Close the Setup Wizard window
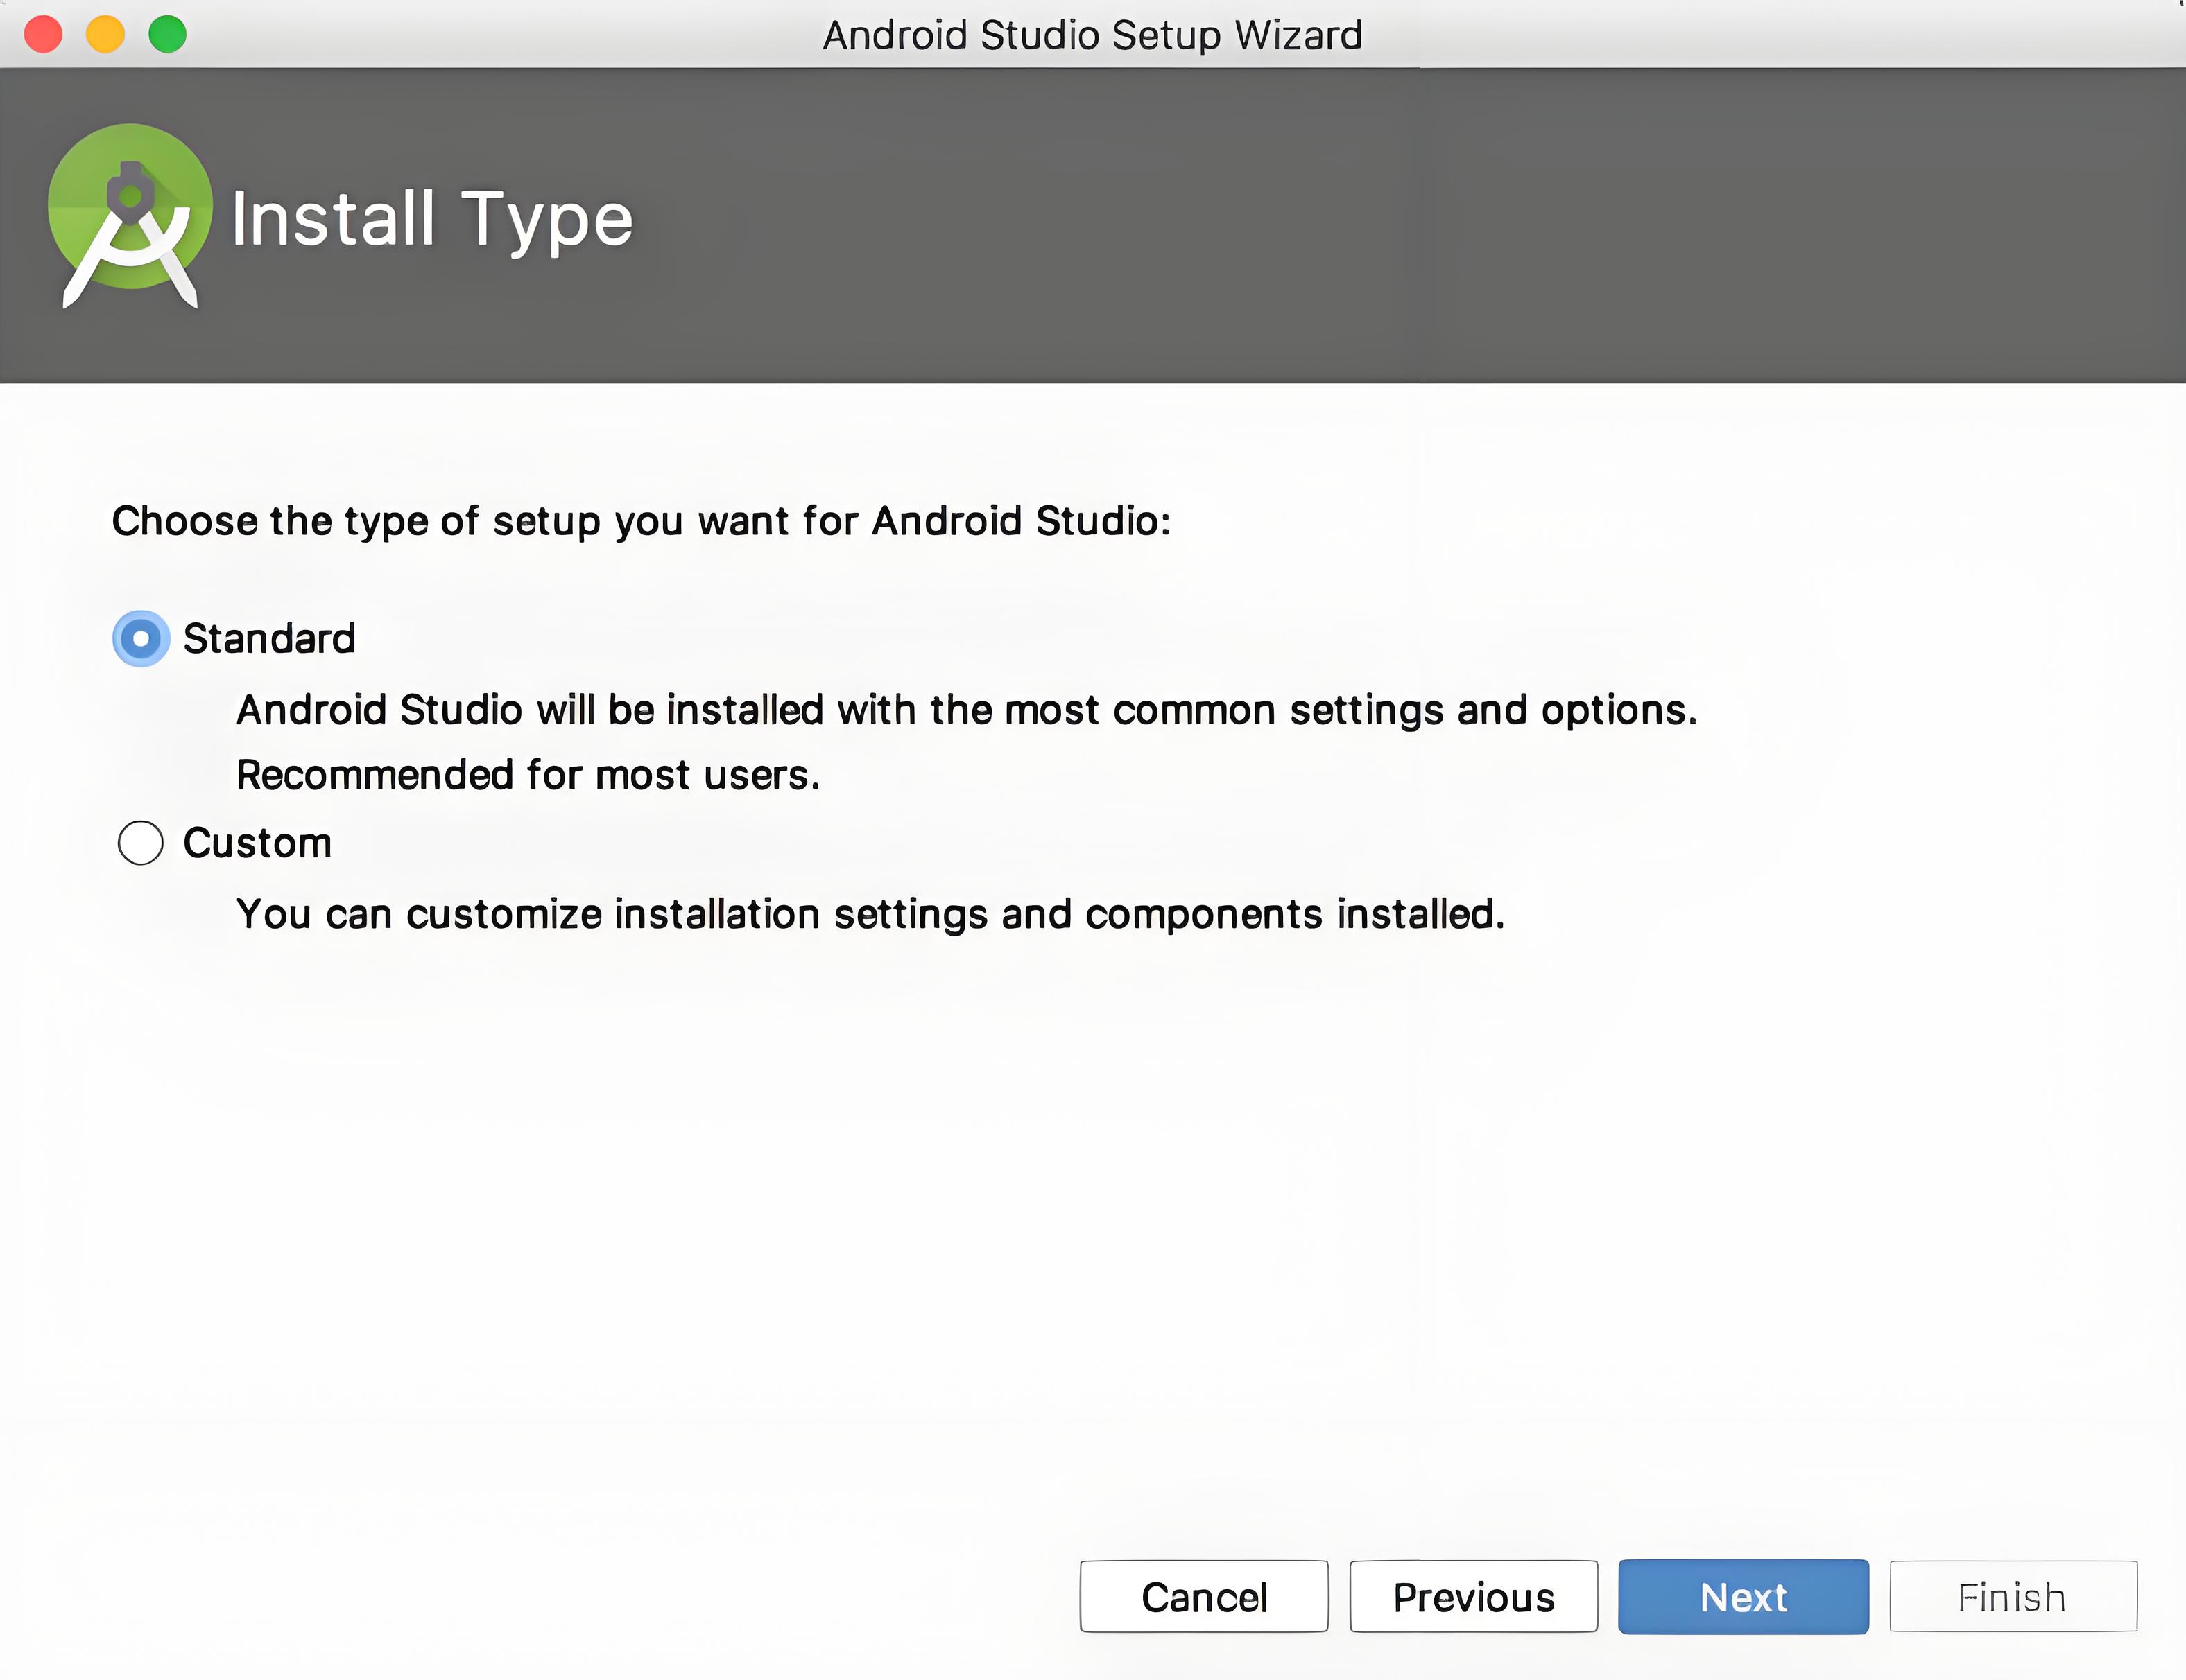 44,34
